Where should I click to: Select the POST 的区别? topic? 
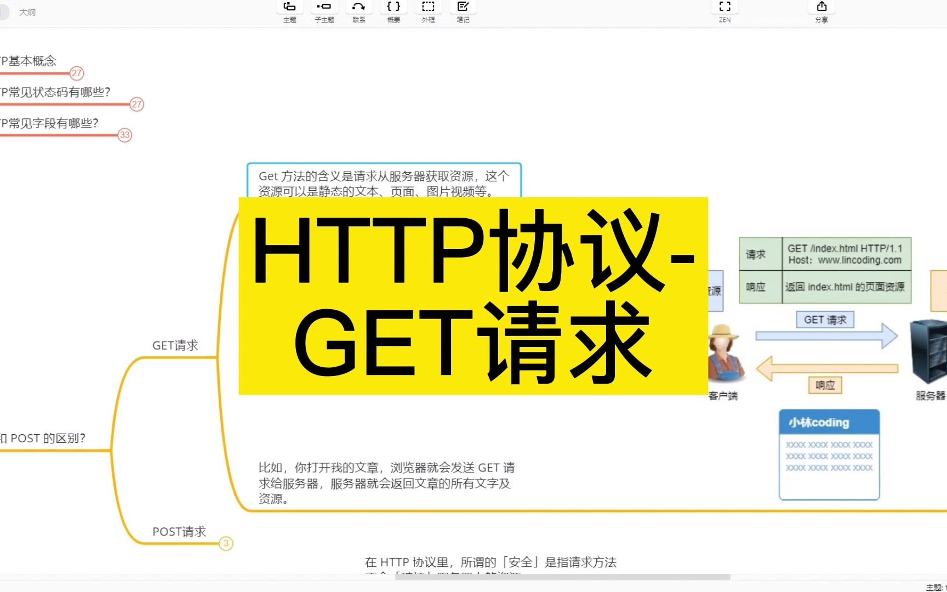click(43, 438)
